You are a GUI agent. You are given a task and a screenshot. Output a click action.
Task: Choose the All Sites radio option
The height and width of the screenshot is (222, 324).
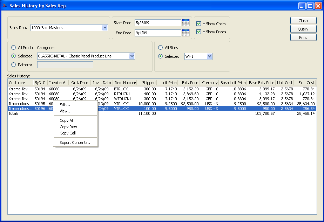tap(161, 48)
